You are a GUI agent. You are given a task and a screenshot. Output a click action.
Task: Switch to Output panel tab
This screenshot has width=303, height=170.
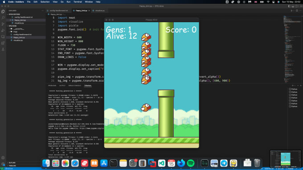click(62, 86)
